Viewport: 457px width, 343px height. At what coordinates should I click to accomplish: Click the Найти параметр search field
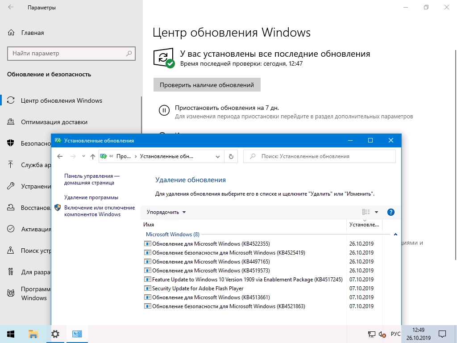pyautogui.click(x=71, y=54)
